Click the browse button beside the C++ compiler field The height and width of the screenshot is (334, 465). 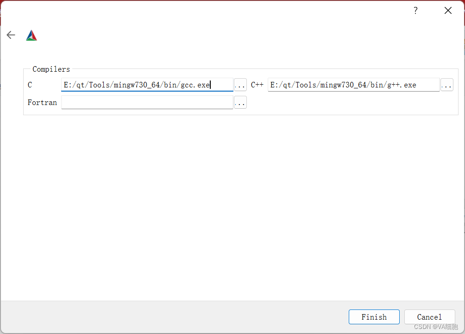tap(446, 85)
